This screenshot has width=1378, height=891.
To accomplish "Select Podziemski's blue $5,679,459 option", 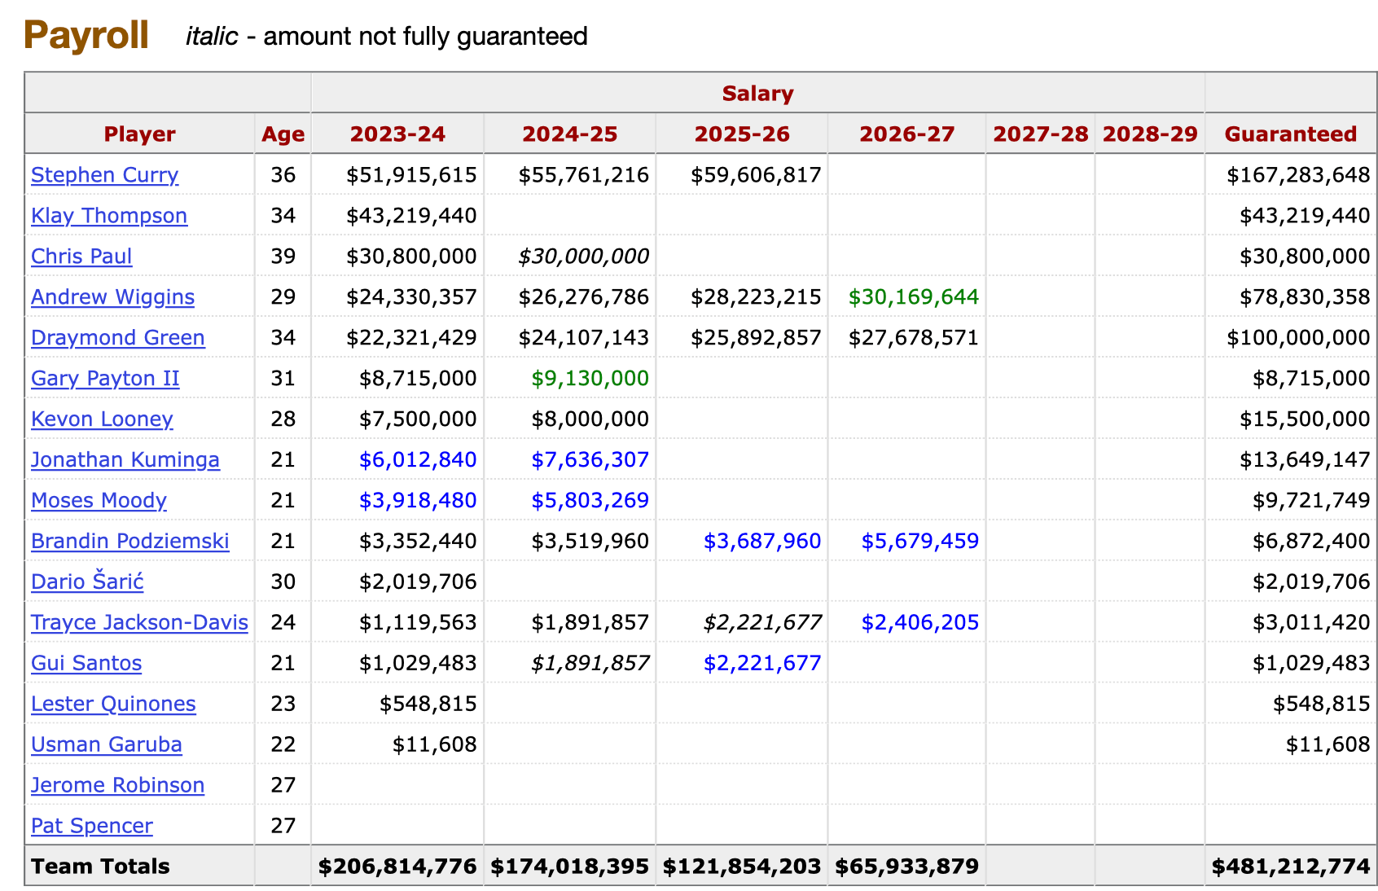I will click(x=920, y=542).
